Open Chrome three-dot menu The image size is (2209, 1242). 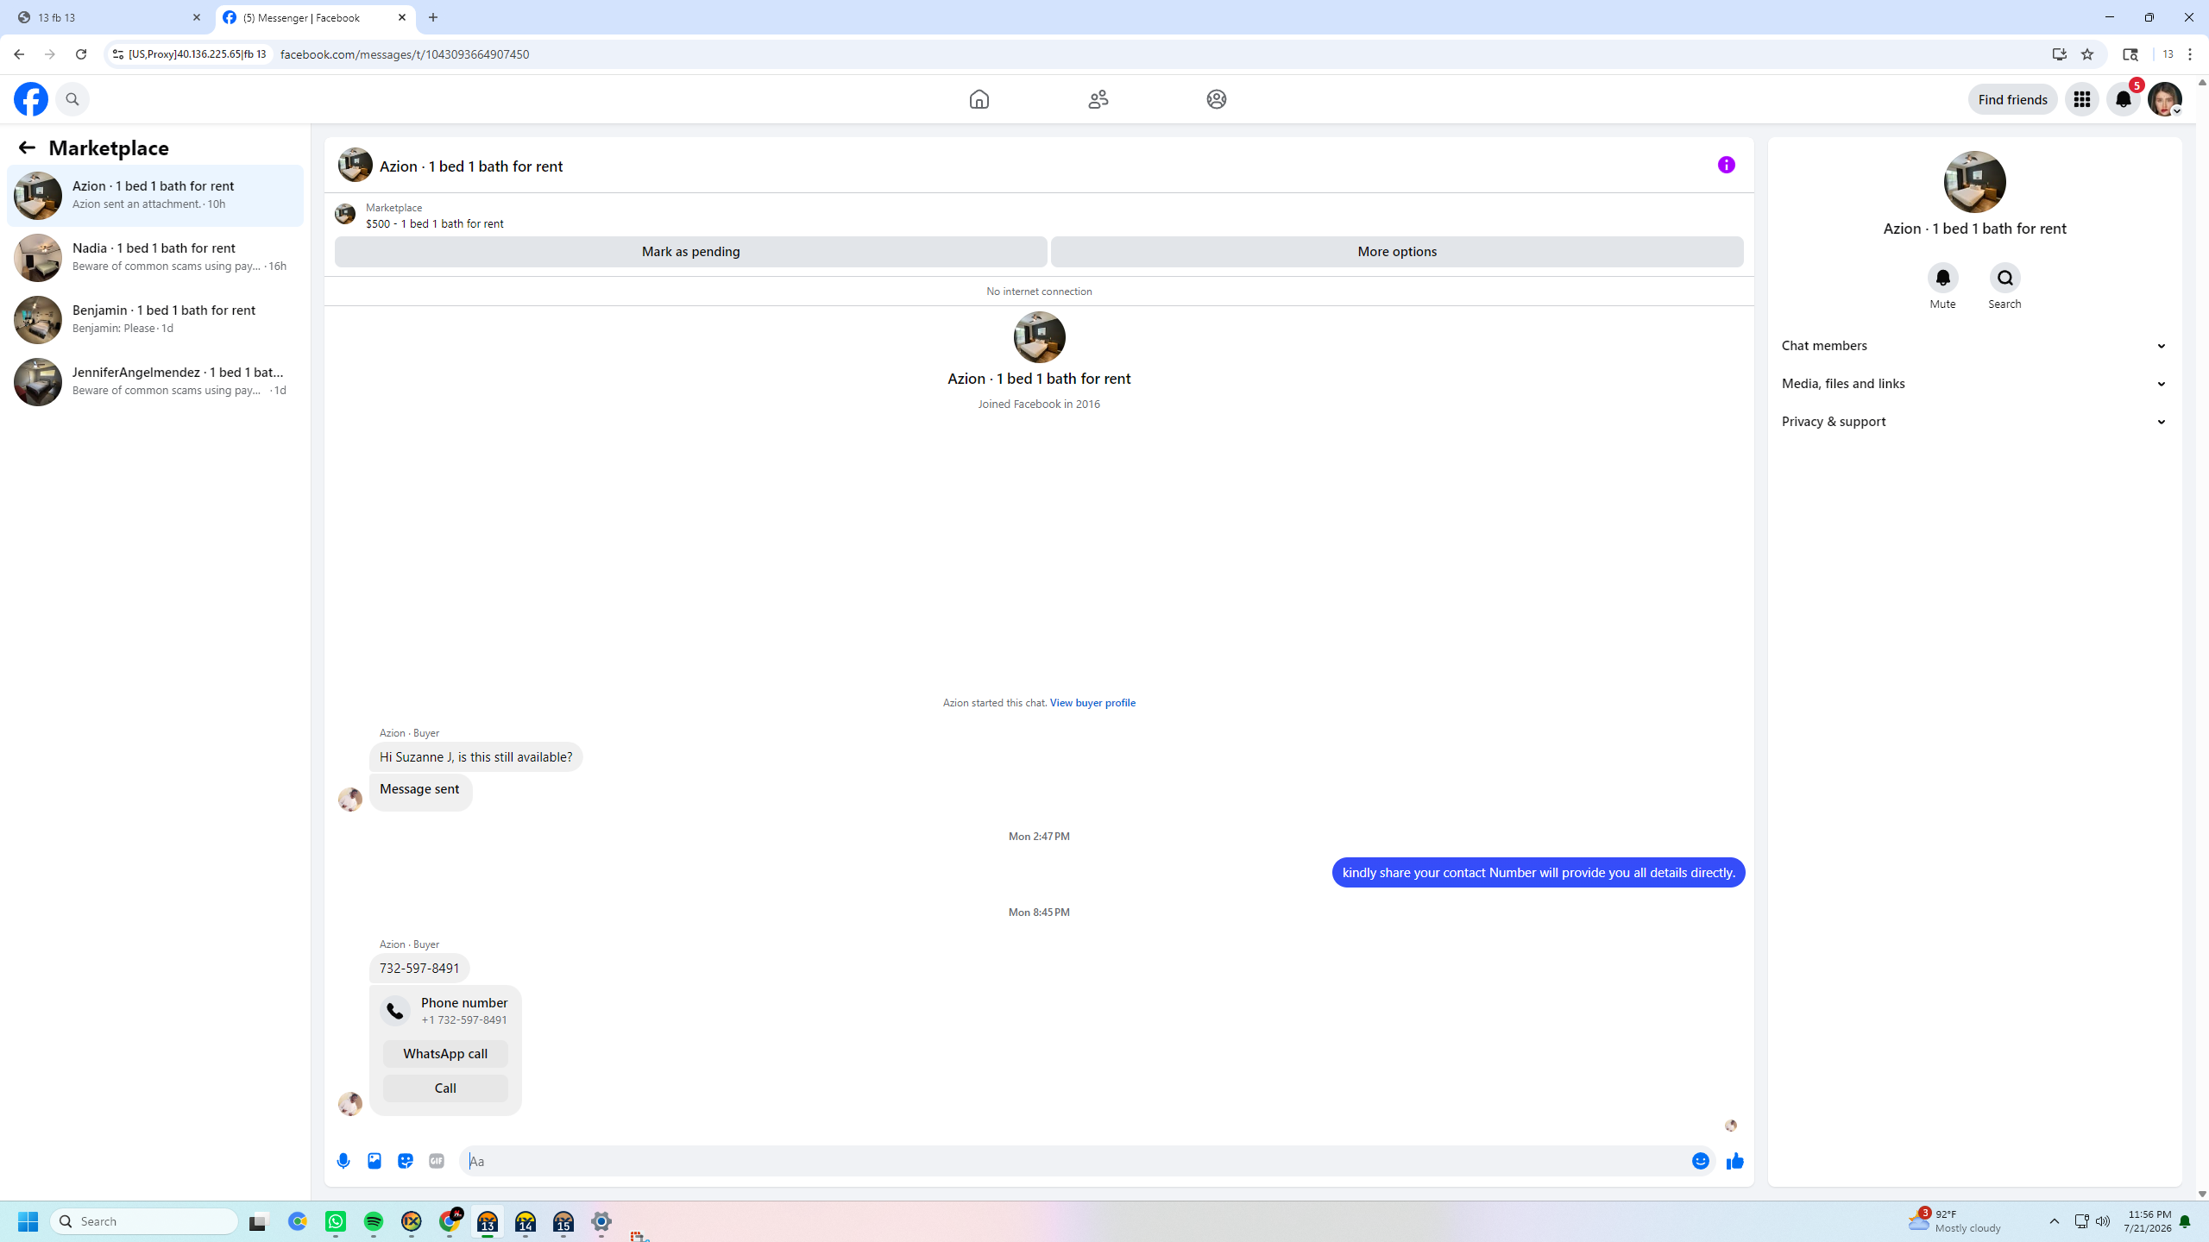click(x=2190, y=54)
